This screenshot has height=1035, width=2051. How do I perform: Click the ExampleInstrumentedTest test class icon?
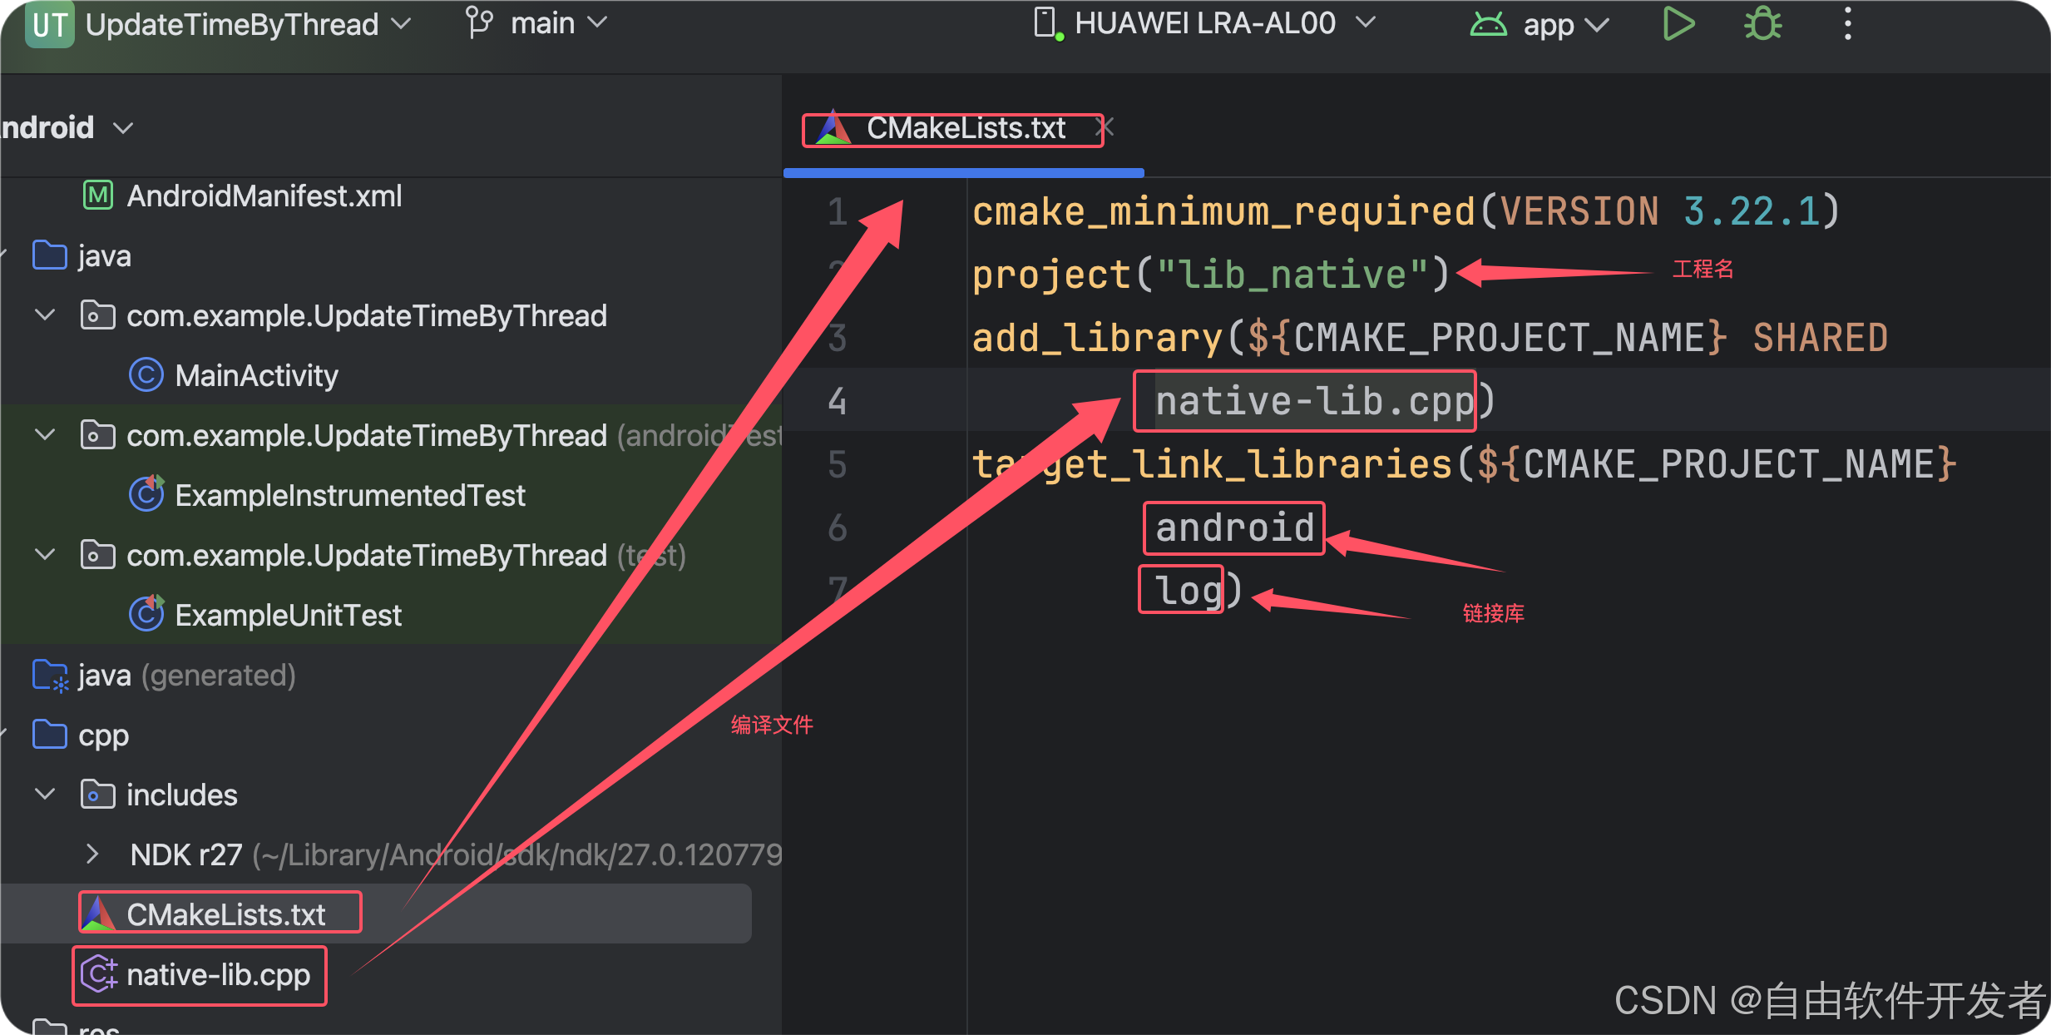pyautogui.click(x=146, y=494)
